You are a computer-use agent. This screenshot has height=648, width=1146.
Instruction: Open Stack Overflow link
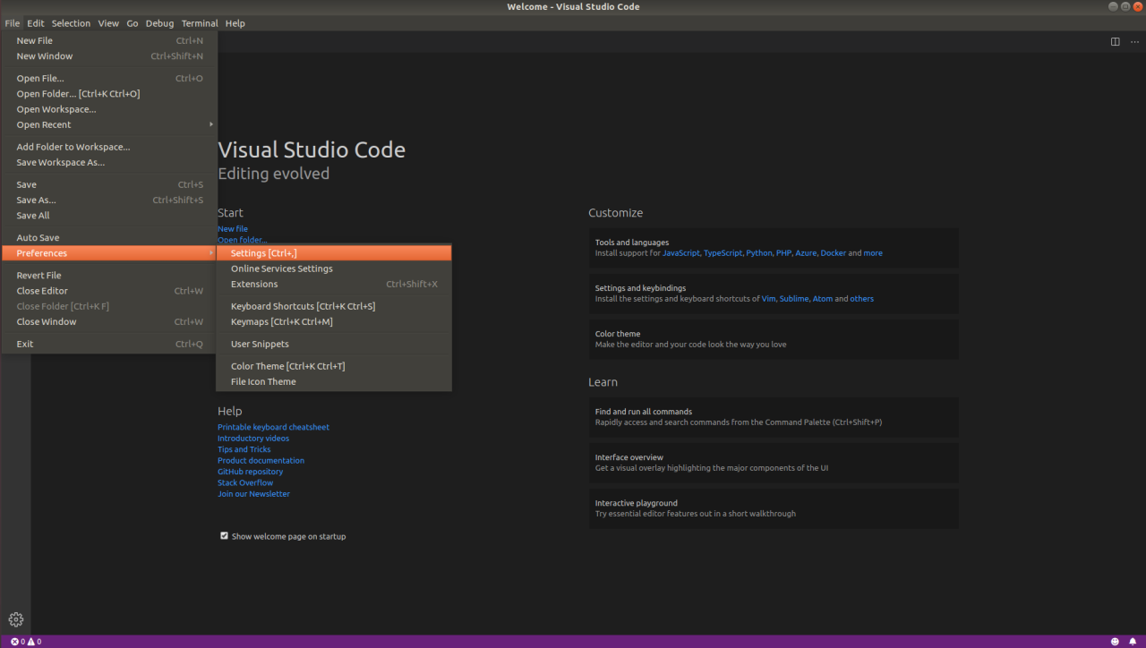click(x=245, y=482)
